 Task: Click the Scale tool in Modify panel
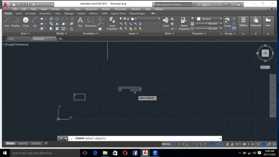pos(57,29)
